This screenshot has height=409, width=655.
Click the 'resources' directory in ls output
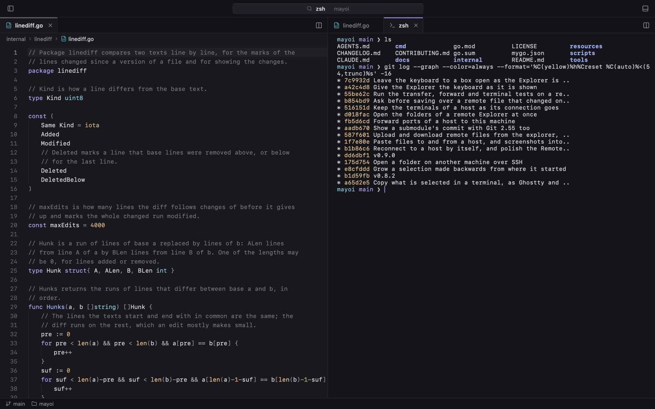586,46
